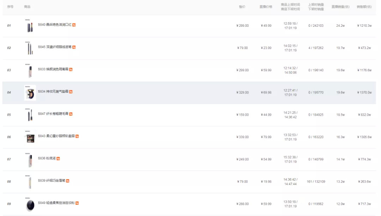View the S834 cushion product thumbnail

click(30, 93)
